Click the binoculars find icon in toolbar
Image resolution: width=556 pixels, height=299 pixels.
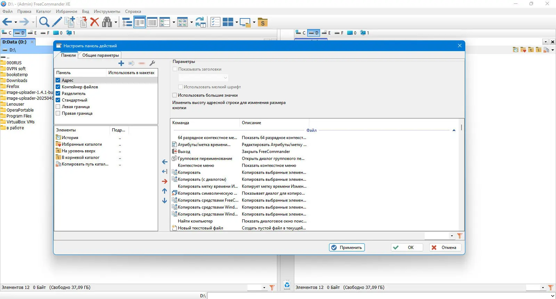pyautogui.click(x=107, y=22)
